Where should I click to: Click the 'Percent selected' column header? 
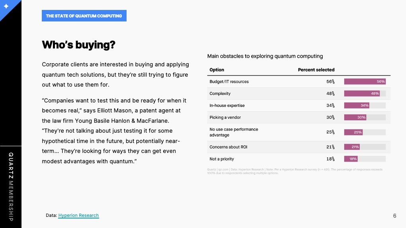[x=316, y=70]
